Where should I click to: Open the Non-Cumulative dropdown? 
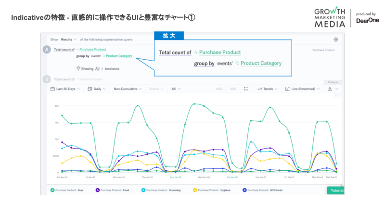point(128,89)
